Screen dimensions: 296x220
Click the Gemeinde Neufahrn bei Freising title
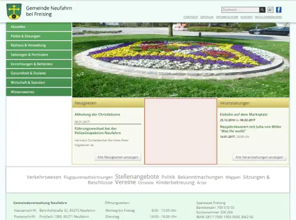(x=49, y=11)
